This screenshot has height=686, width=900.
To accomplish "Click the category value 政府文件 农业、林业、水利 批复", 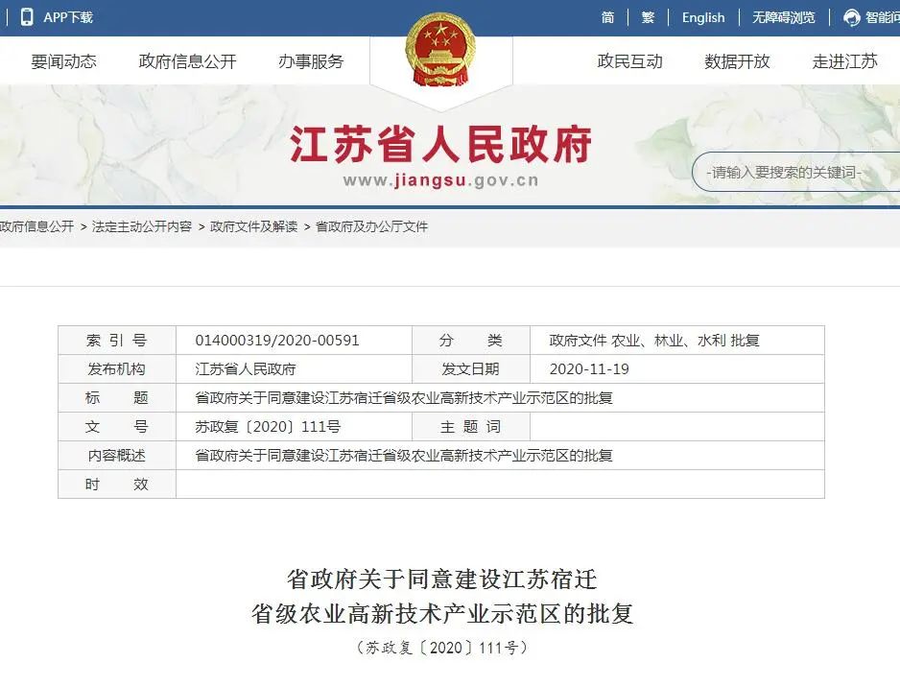I will (x=654, y=341).
